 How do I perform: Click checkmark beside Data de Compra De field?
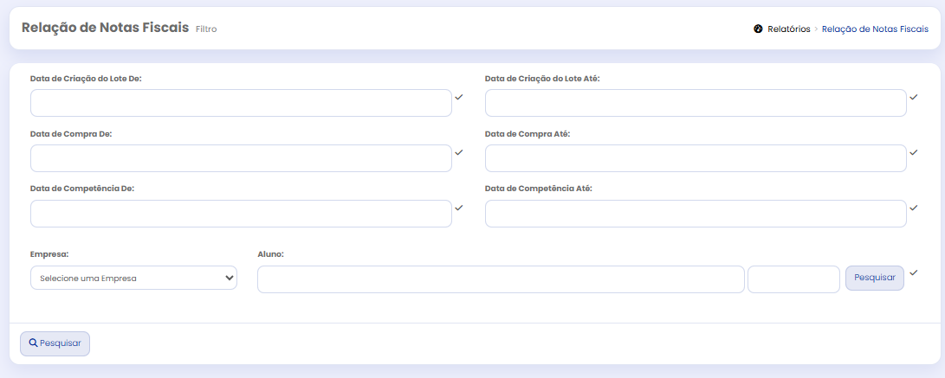coord(459,152)
